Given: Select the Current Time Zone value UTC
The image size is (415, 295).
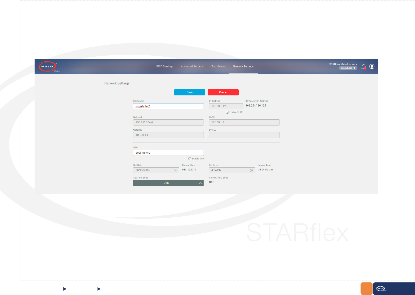Looking at the screenshot, I should [x=212, y=182].
